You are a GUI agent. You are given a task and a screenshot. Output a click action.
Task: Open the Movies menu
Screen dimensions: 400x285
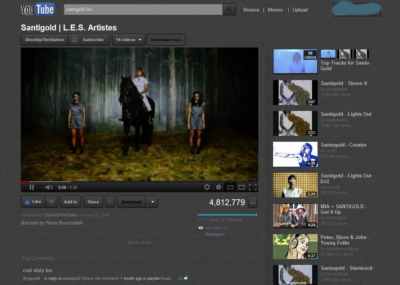tap(275, 10)
